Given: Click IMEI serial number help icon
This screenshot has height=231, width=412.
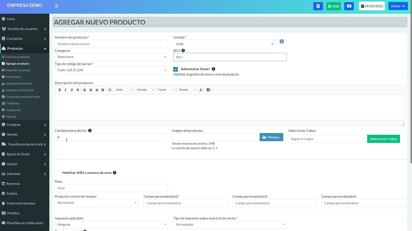Looking at the screenshot, I should 115,173.
